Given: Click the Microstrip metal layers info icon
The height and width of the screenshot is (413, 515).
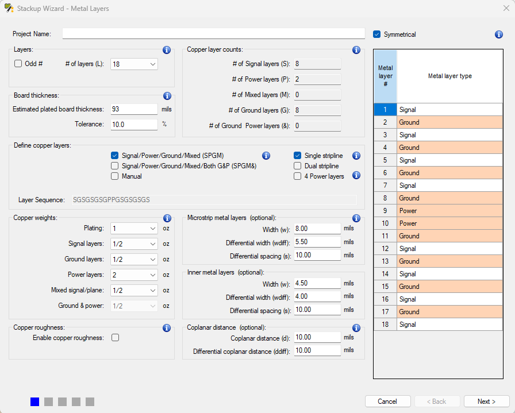Looking at the screenshot, I should tap(356, 218).
